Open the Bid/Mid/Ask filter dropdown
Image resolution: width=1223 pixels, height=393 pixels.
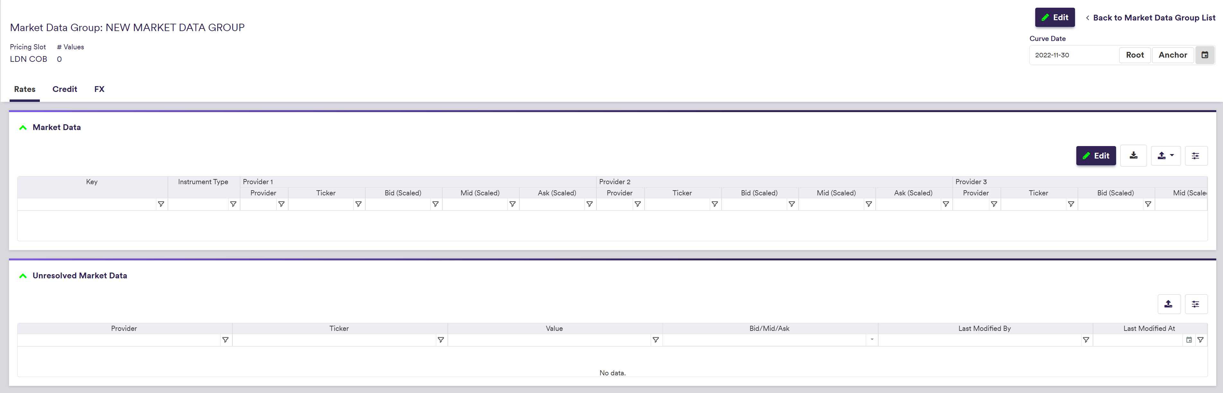click(872, 340)
